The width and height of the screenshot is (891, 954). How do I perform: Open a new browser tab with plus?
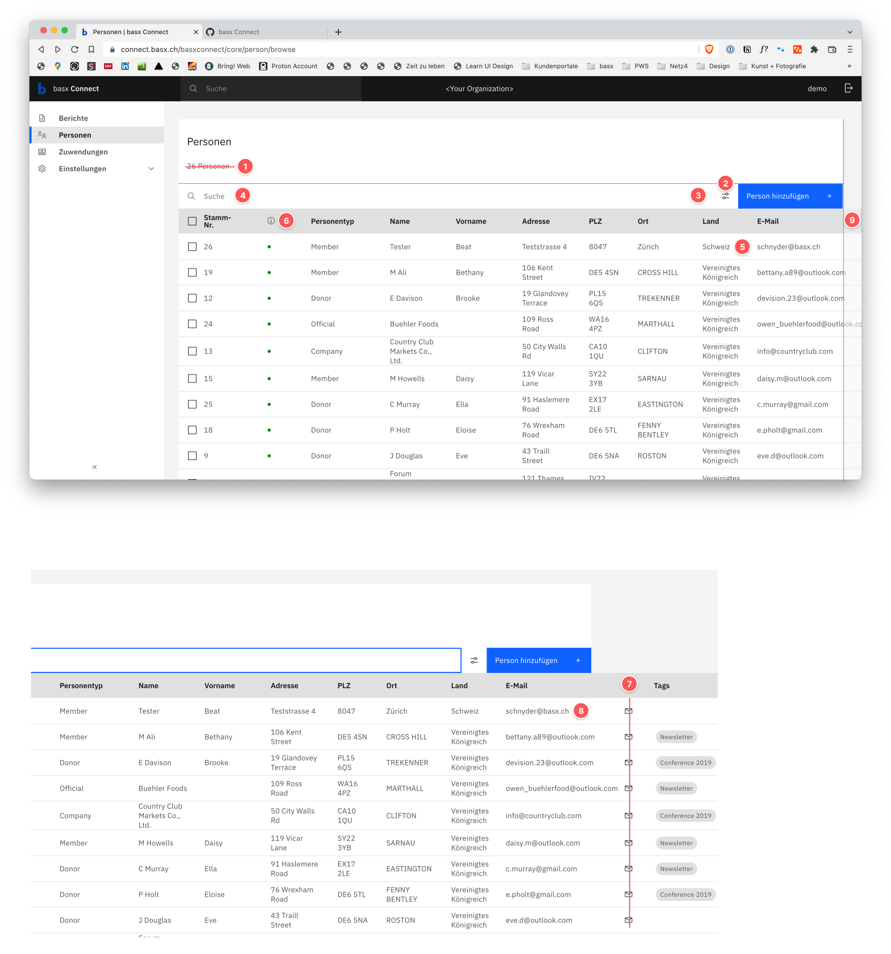tap(338, 32)
